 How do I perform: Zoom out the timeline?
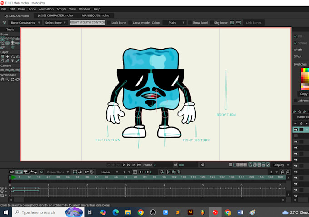point(282,172)
